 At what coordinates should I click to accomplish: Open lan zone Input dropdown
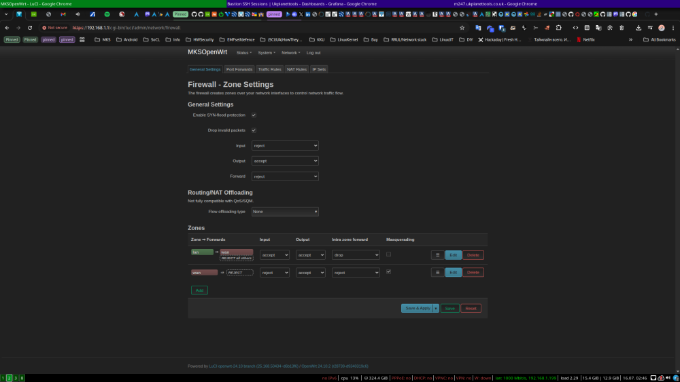pos(275,255)
